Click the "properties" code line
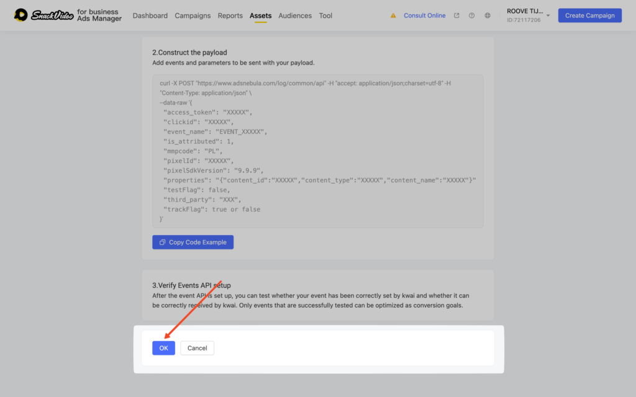Screen dimensions: 636x397 tap(320, 181)
